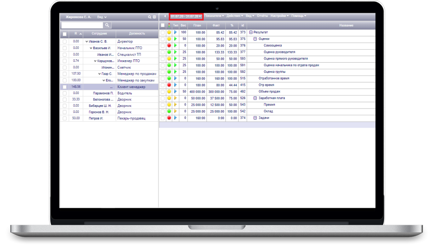Click the Название column header
The width and height of the screenshot is (434, 245).
(311, 25)
